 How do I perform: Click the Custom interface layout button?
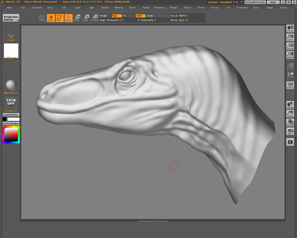point(213,2)
